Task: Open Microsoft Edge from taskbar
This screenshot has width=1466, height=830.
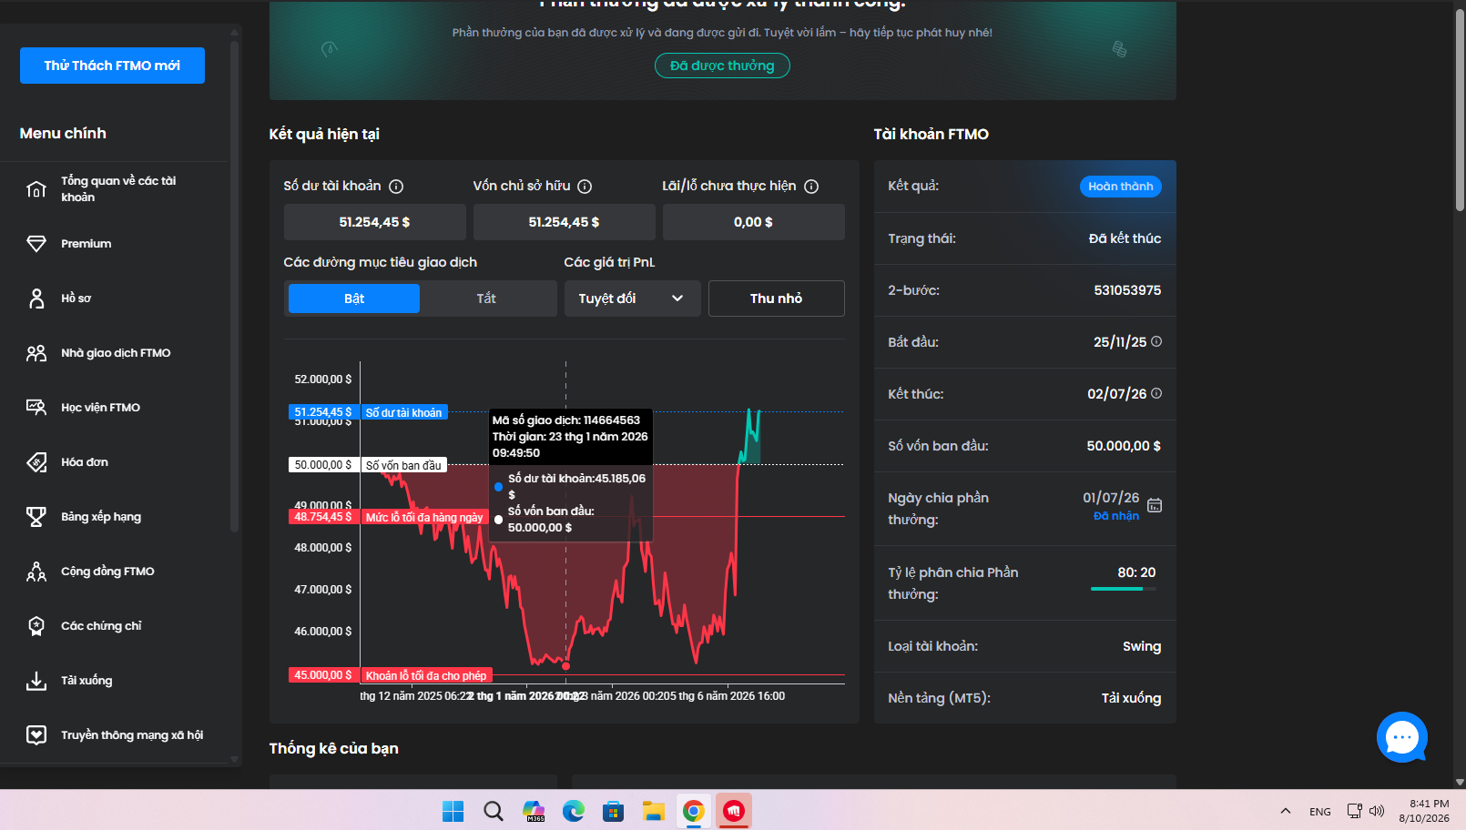Action: point(573,811)
